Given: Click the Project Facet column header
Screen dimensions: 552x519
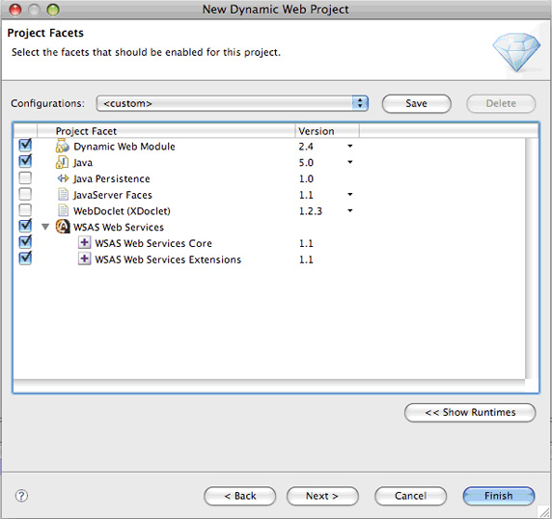Looking at the screenshot, I should point(166,131).
